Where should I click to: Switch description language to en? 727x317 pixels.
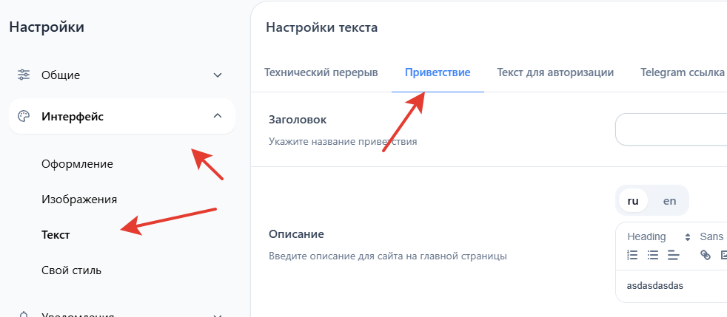click(669, 200)
